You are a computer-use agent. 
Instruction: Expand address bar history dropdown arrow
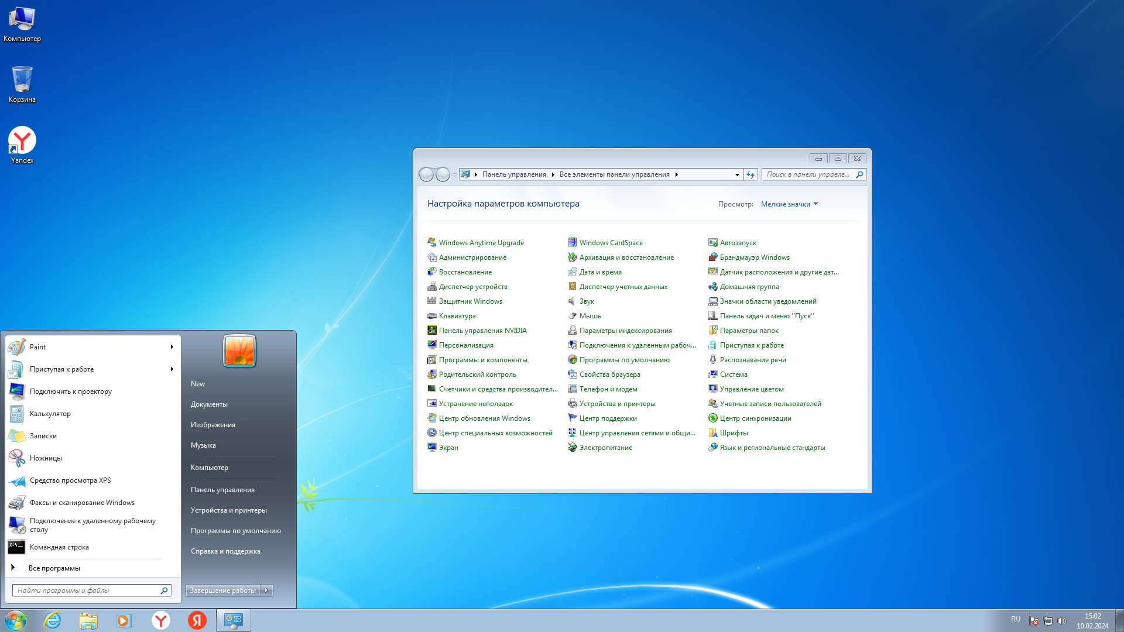(737, 174)
